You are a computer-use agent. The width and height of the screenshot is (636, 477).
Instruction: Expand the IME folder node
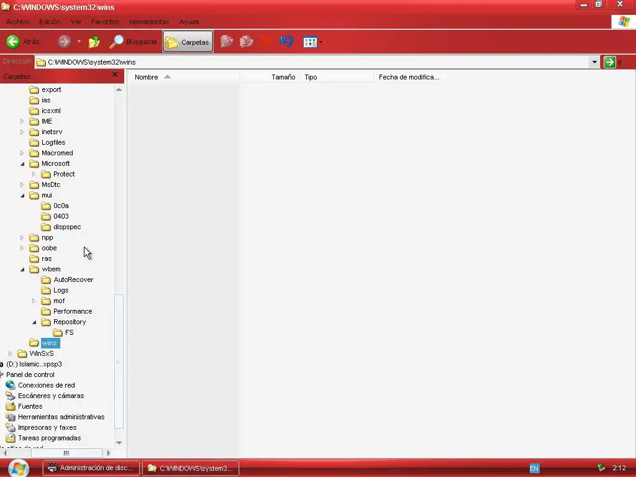pos(22,121)
